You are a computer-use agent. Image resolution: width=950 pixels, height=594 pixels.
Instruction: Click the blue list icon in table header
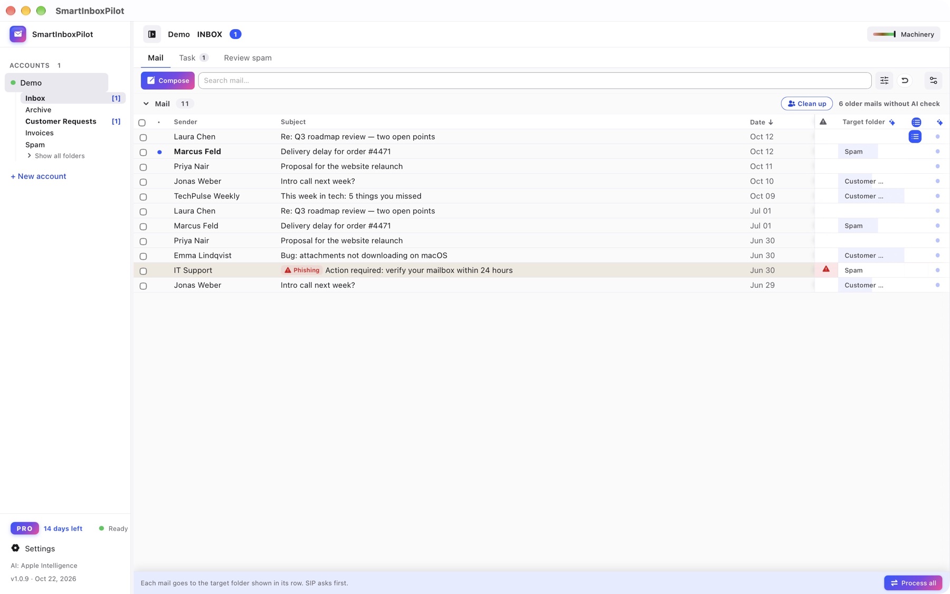916,122
